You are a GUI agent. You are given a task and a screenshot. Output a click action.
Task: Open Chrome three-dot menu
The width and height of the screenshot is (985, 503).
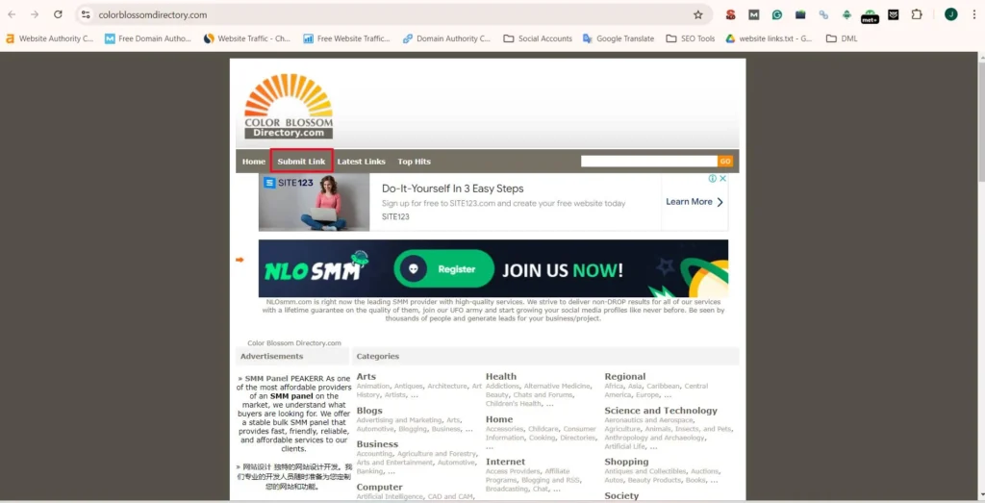click(x=973, y=14)
